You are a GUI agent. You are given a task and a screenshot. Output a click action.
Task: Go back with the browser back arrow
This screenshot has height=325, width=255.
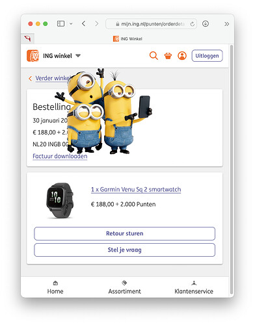(84, 23)
